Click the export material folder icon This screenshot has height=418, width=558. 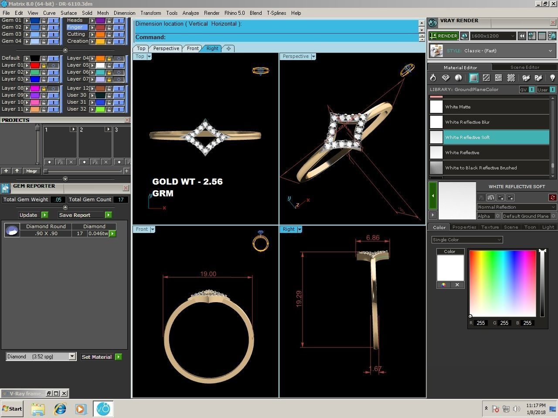(x=500, y=198)
